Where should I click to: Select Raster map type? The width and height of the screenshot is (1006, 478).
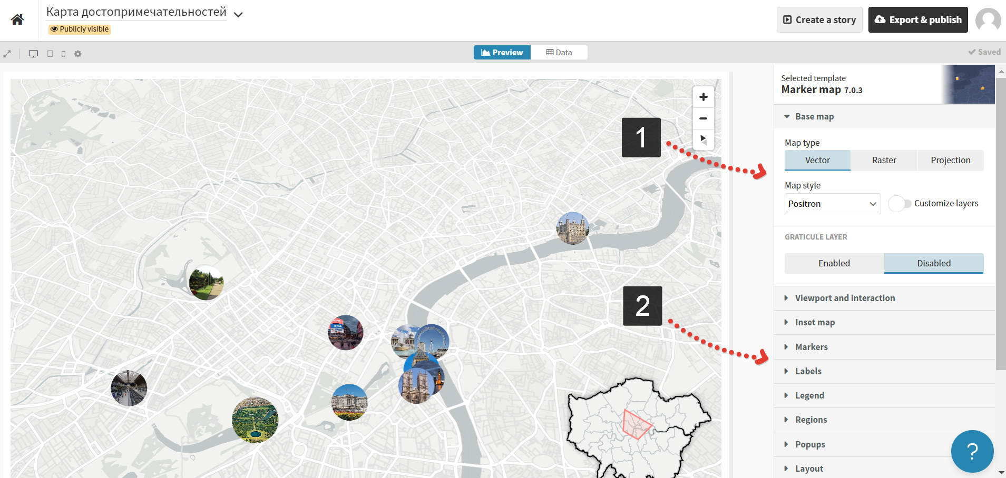(x=884, y=160)
